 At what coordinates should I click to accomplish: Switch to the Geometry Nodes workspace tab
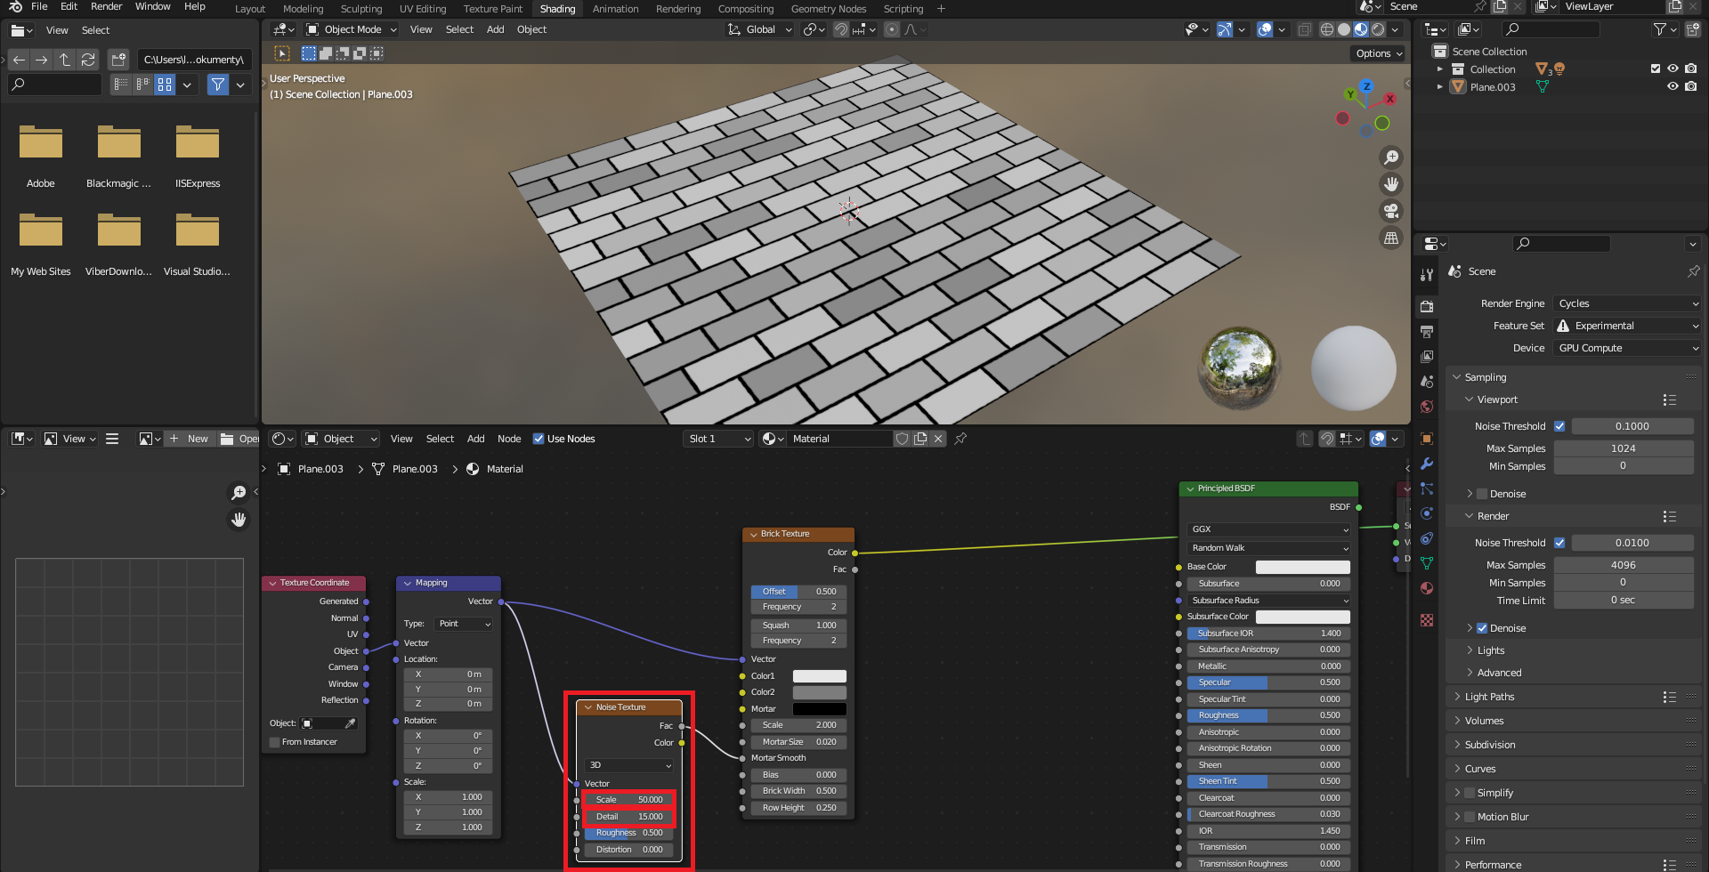coord(828,9)
